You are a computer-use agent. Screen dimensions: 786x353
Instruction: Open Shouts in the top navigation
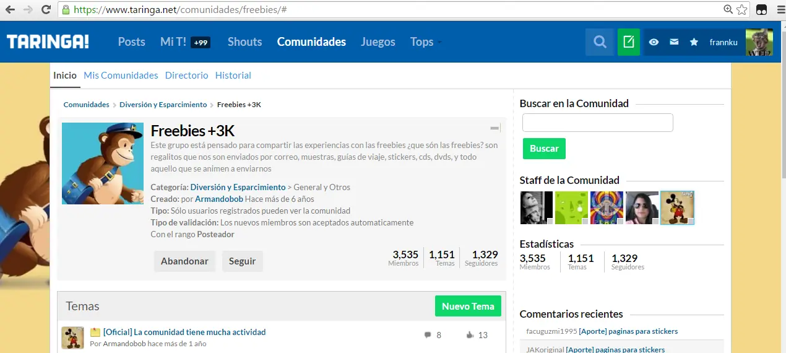click(x=244, y=42)
